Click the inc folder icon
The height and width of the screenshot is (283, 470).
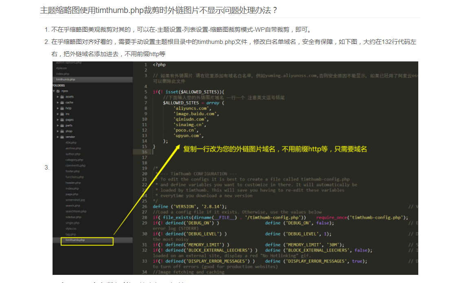pyautogui.click(x=61, y=114)
